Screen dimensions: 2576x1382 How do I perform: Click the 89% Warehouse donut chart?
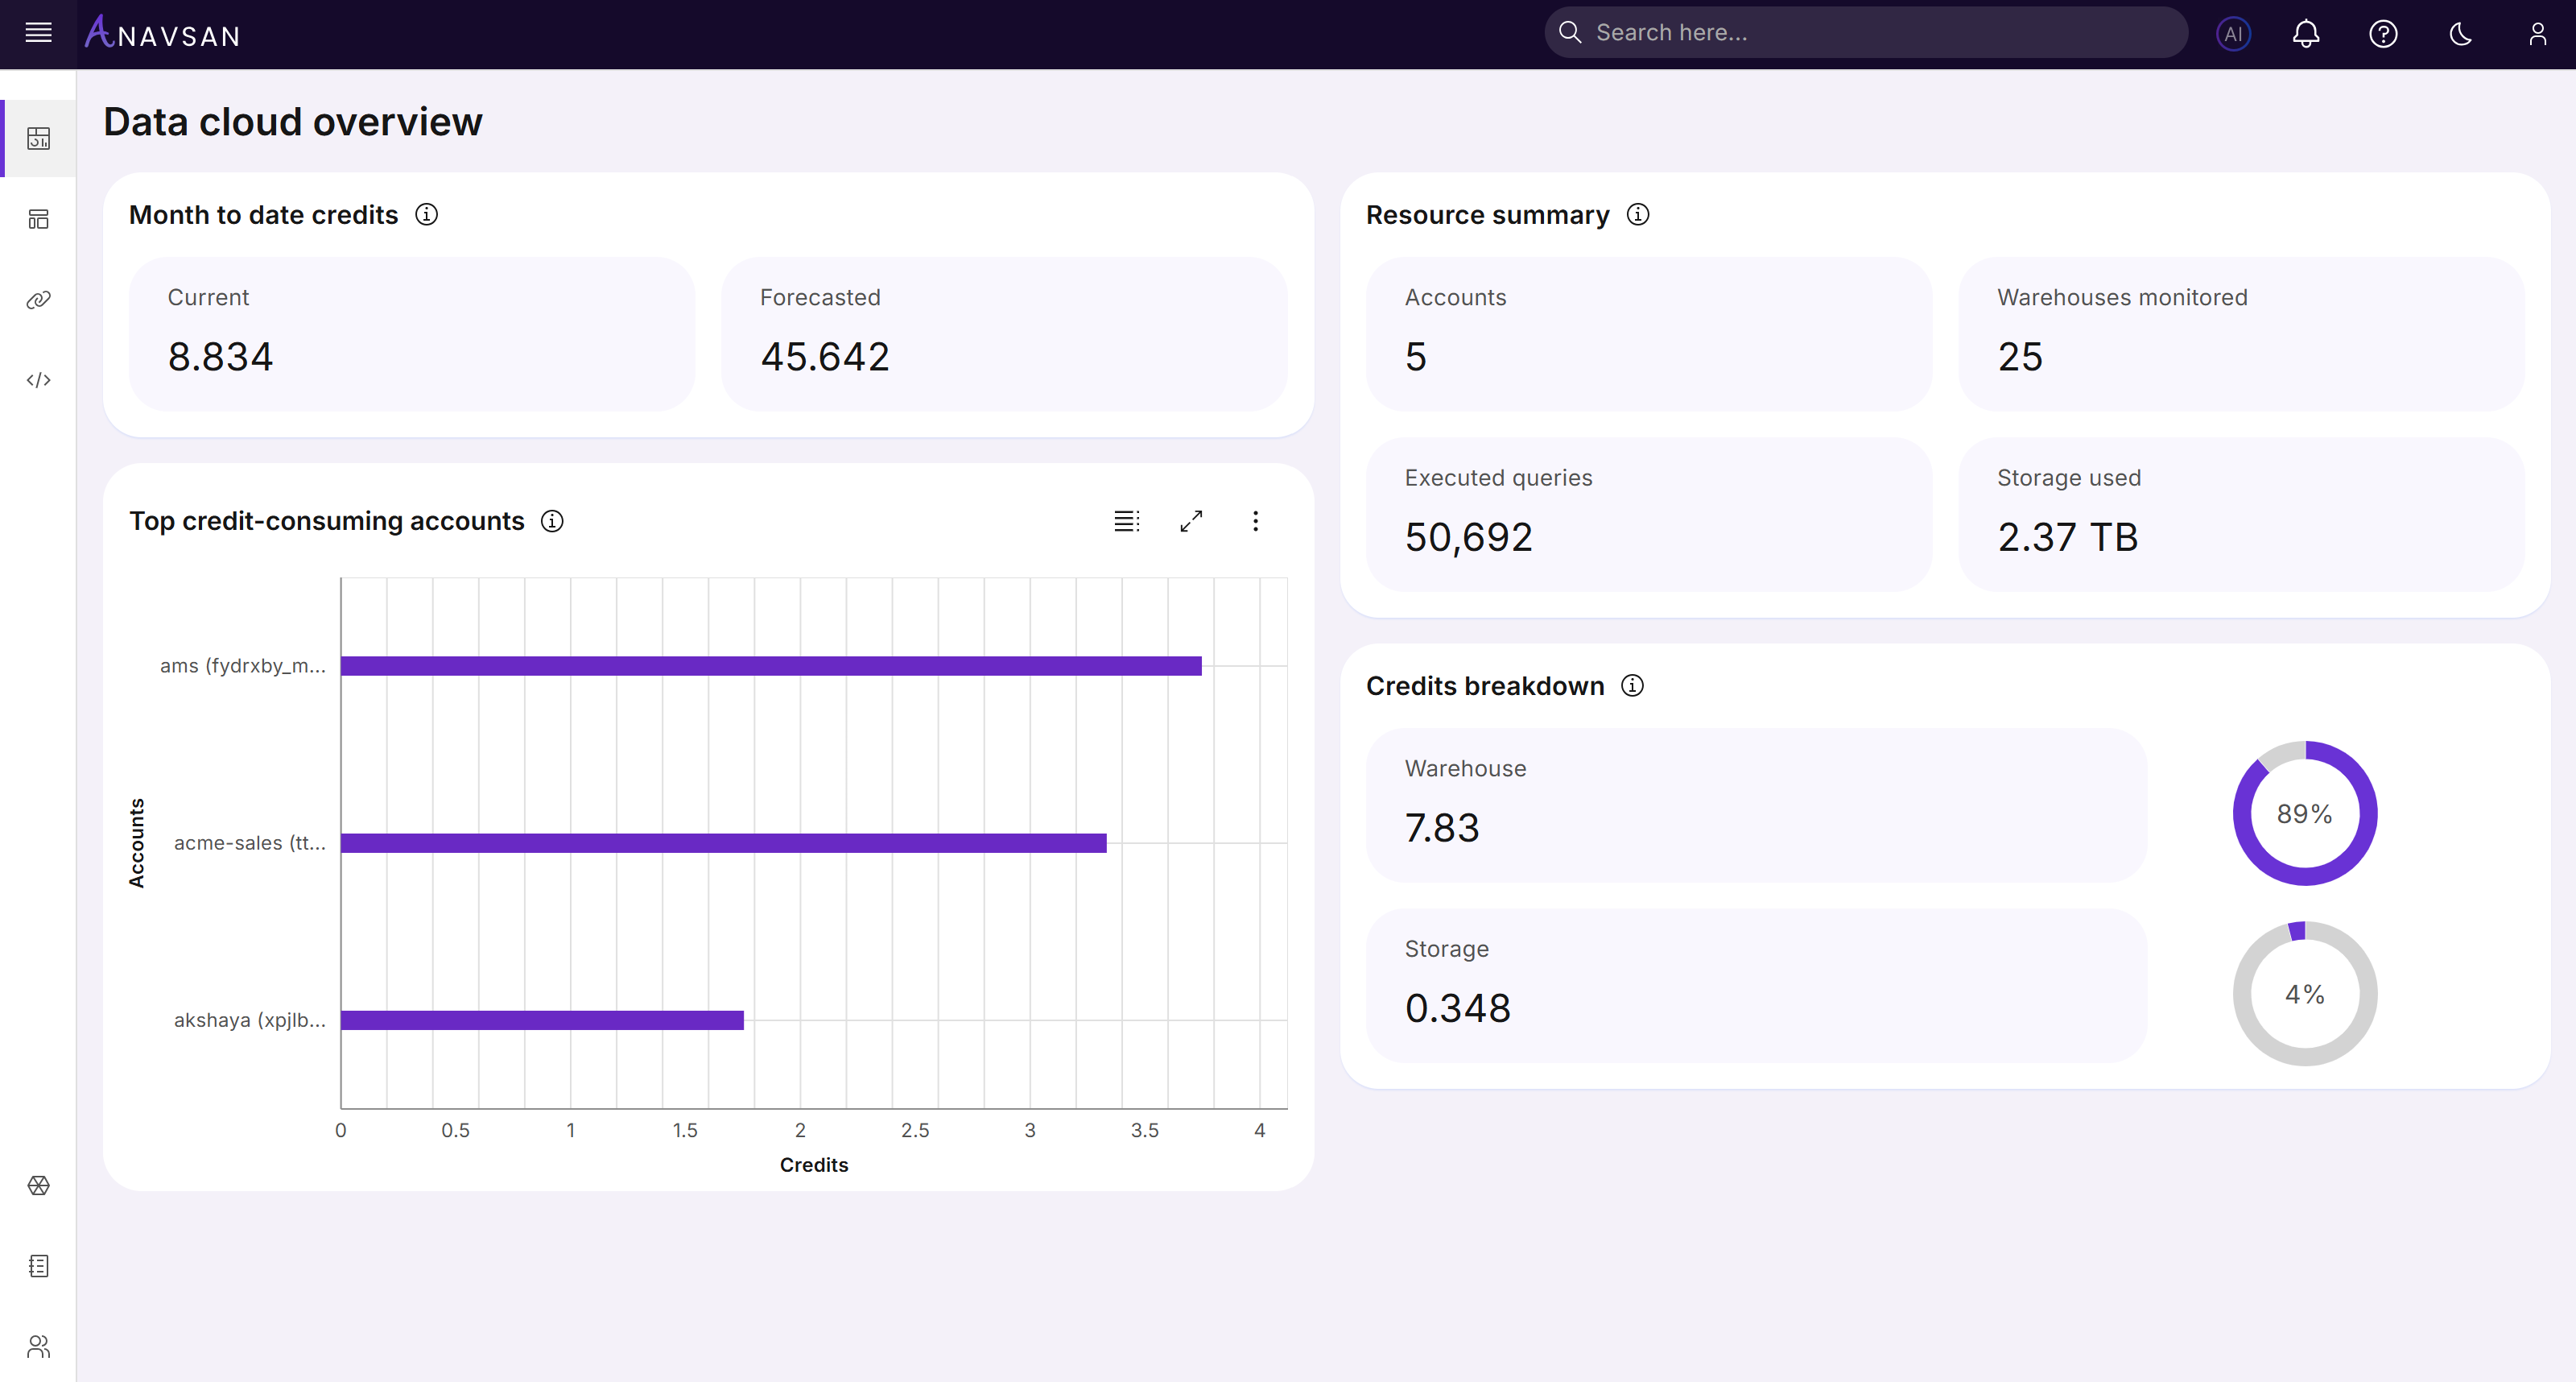coord(2304,813)
